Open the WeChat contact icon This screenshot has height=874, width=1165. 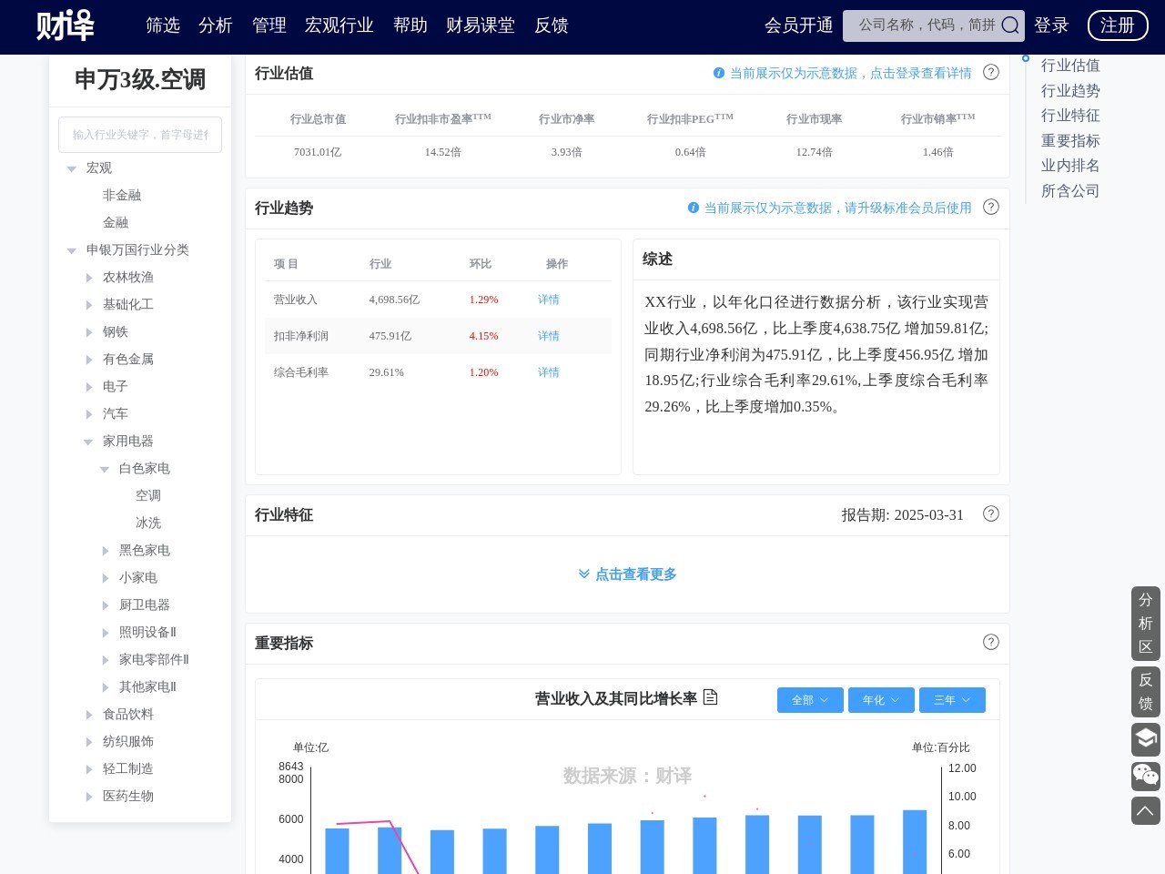click(1145, 776)
